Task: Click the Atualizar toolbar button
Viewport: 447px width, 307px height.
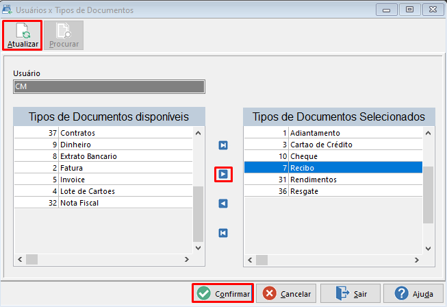Action: point(23,36)
